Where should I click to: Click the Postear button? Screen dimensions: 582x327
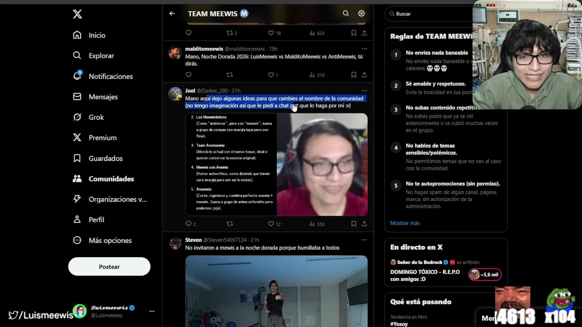(109, 267)
